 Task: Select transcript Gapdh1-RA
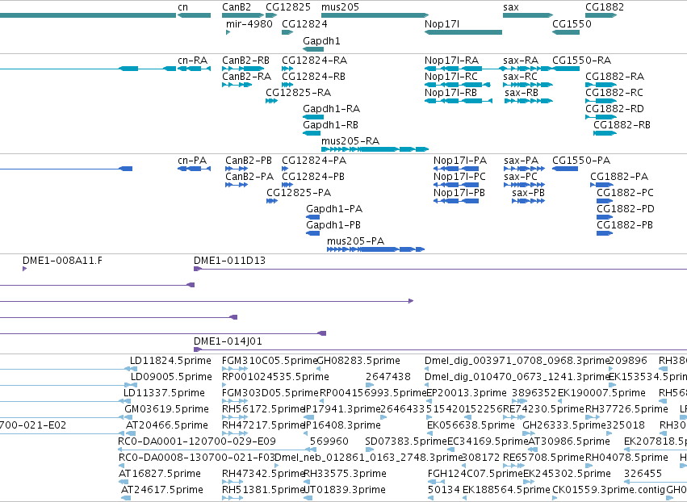pyautogui.click(x=313, y=117)
